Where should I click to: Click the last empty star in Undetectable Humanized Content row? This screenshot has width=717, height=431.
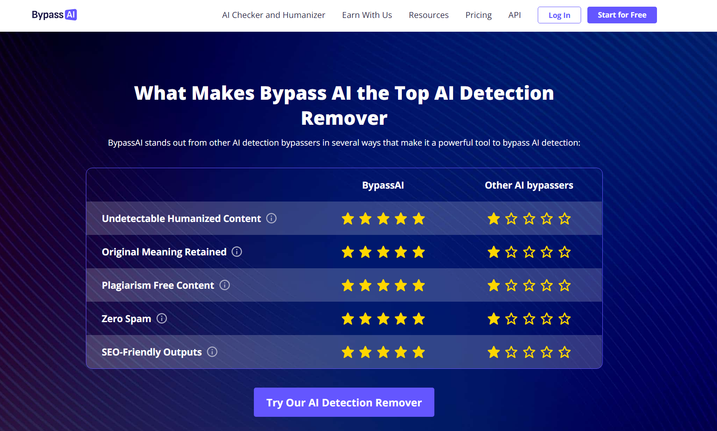[x=564, y=219]
